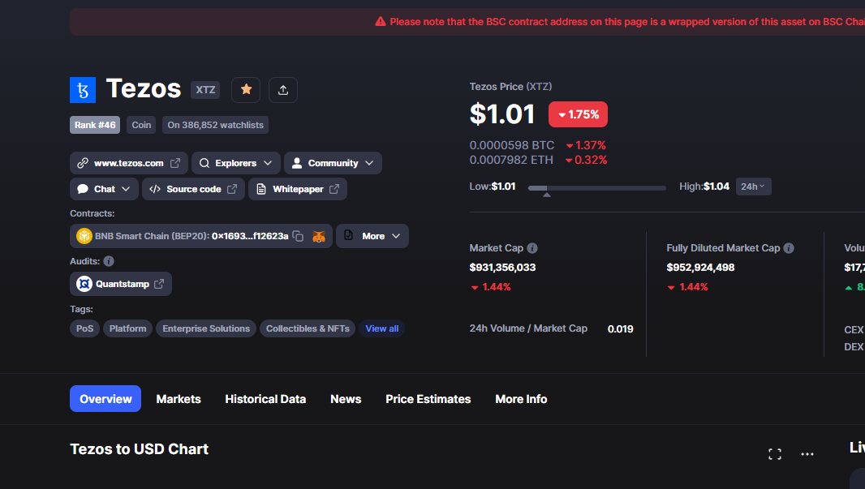The image size is (865, 489).
Task: Switch to the Markets tab
Action: click(x=179, y=399)
